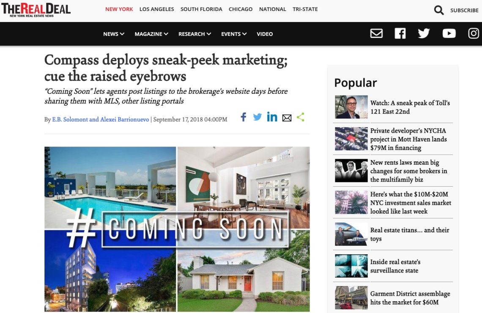Open the Instagram icon in the black bar
Image resolution: width=482 pixels, height=313 pixels.
474,33
